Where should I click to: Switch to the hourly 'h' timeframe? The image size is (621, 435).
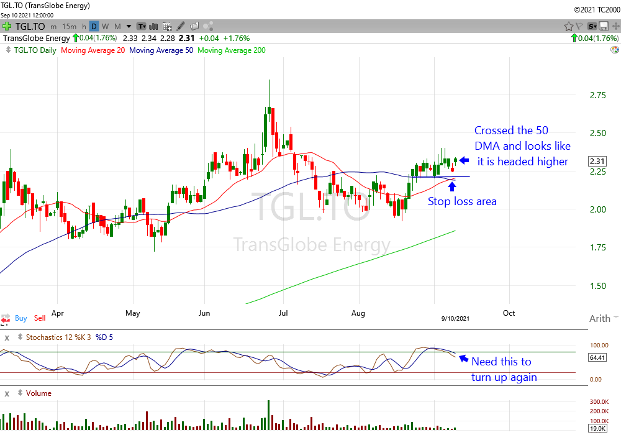(x=84, y=27)
